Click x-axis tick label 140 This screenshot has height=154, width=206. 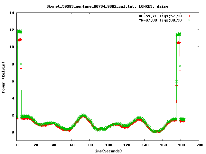[145, 145]
